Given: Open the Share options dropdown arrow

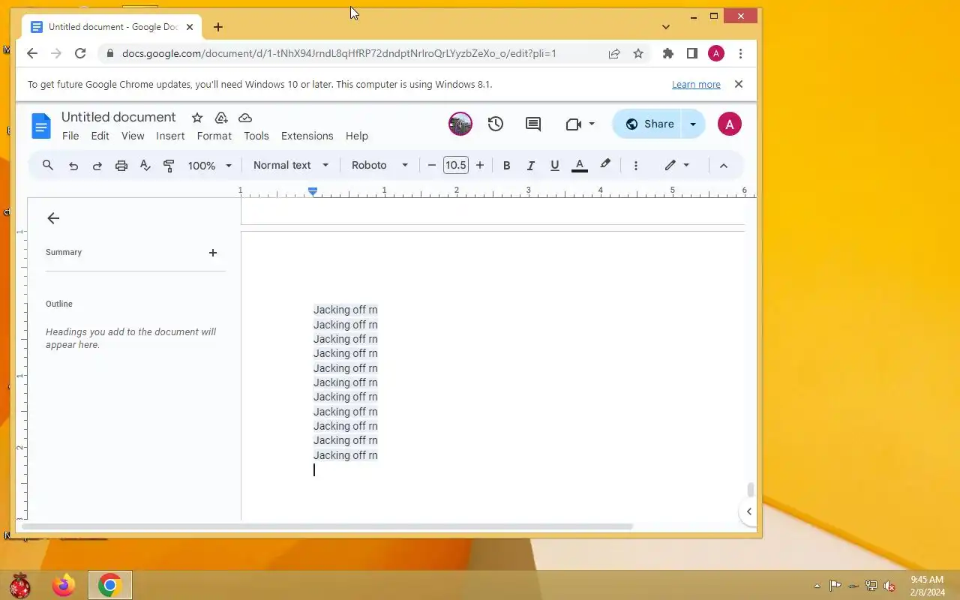Looking at the screenshot, I should (x=693, y=124).
